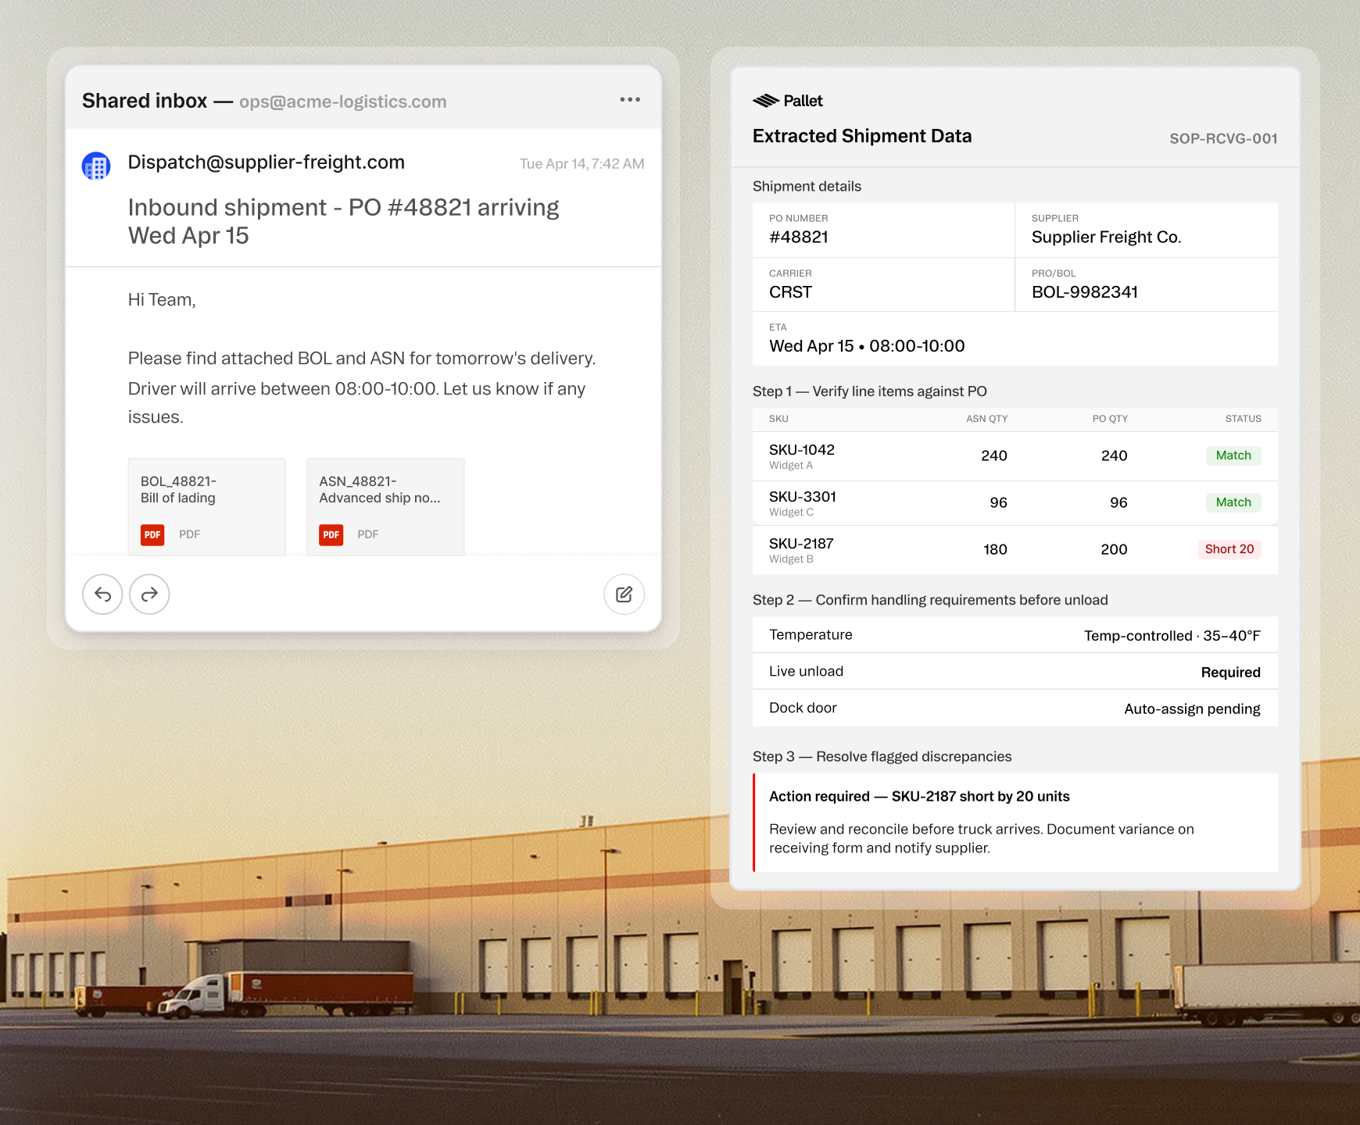Click the Shared inbox title
This screenshot has width=1360, height=1125.
(145, 101)
